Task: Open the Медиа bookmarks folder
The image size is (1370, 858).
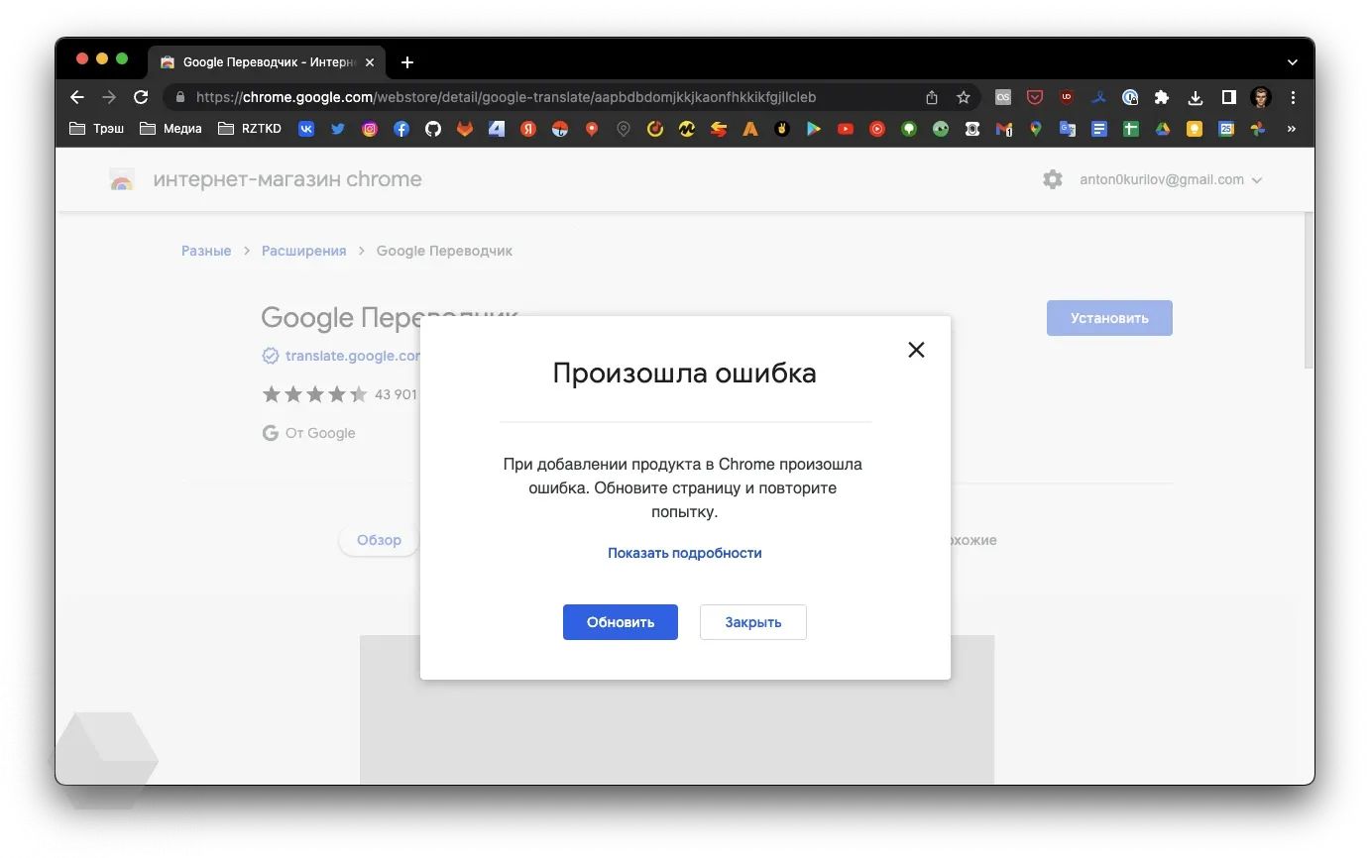Action: tap(171, 129)
